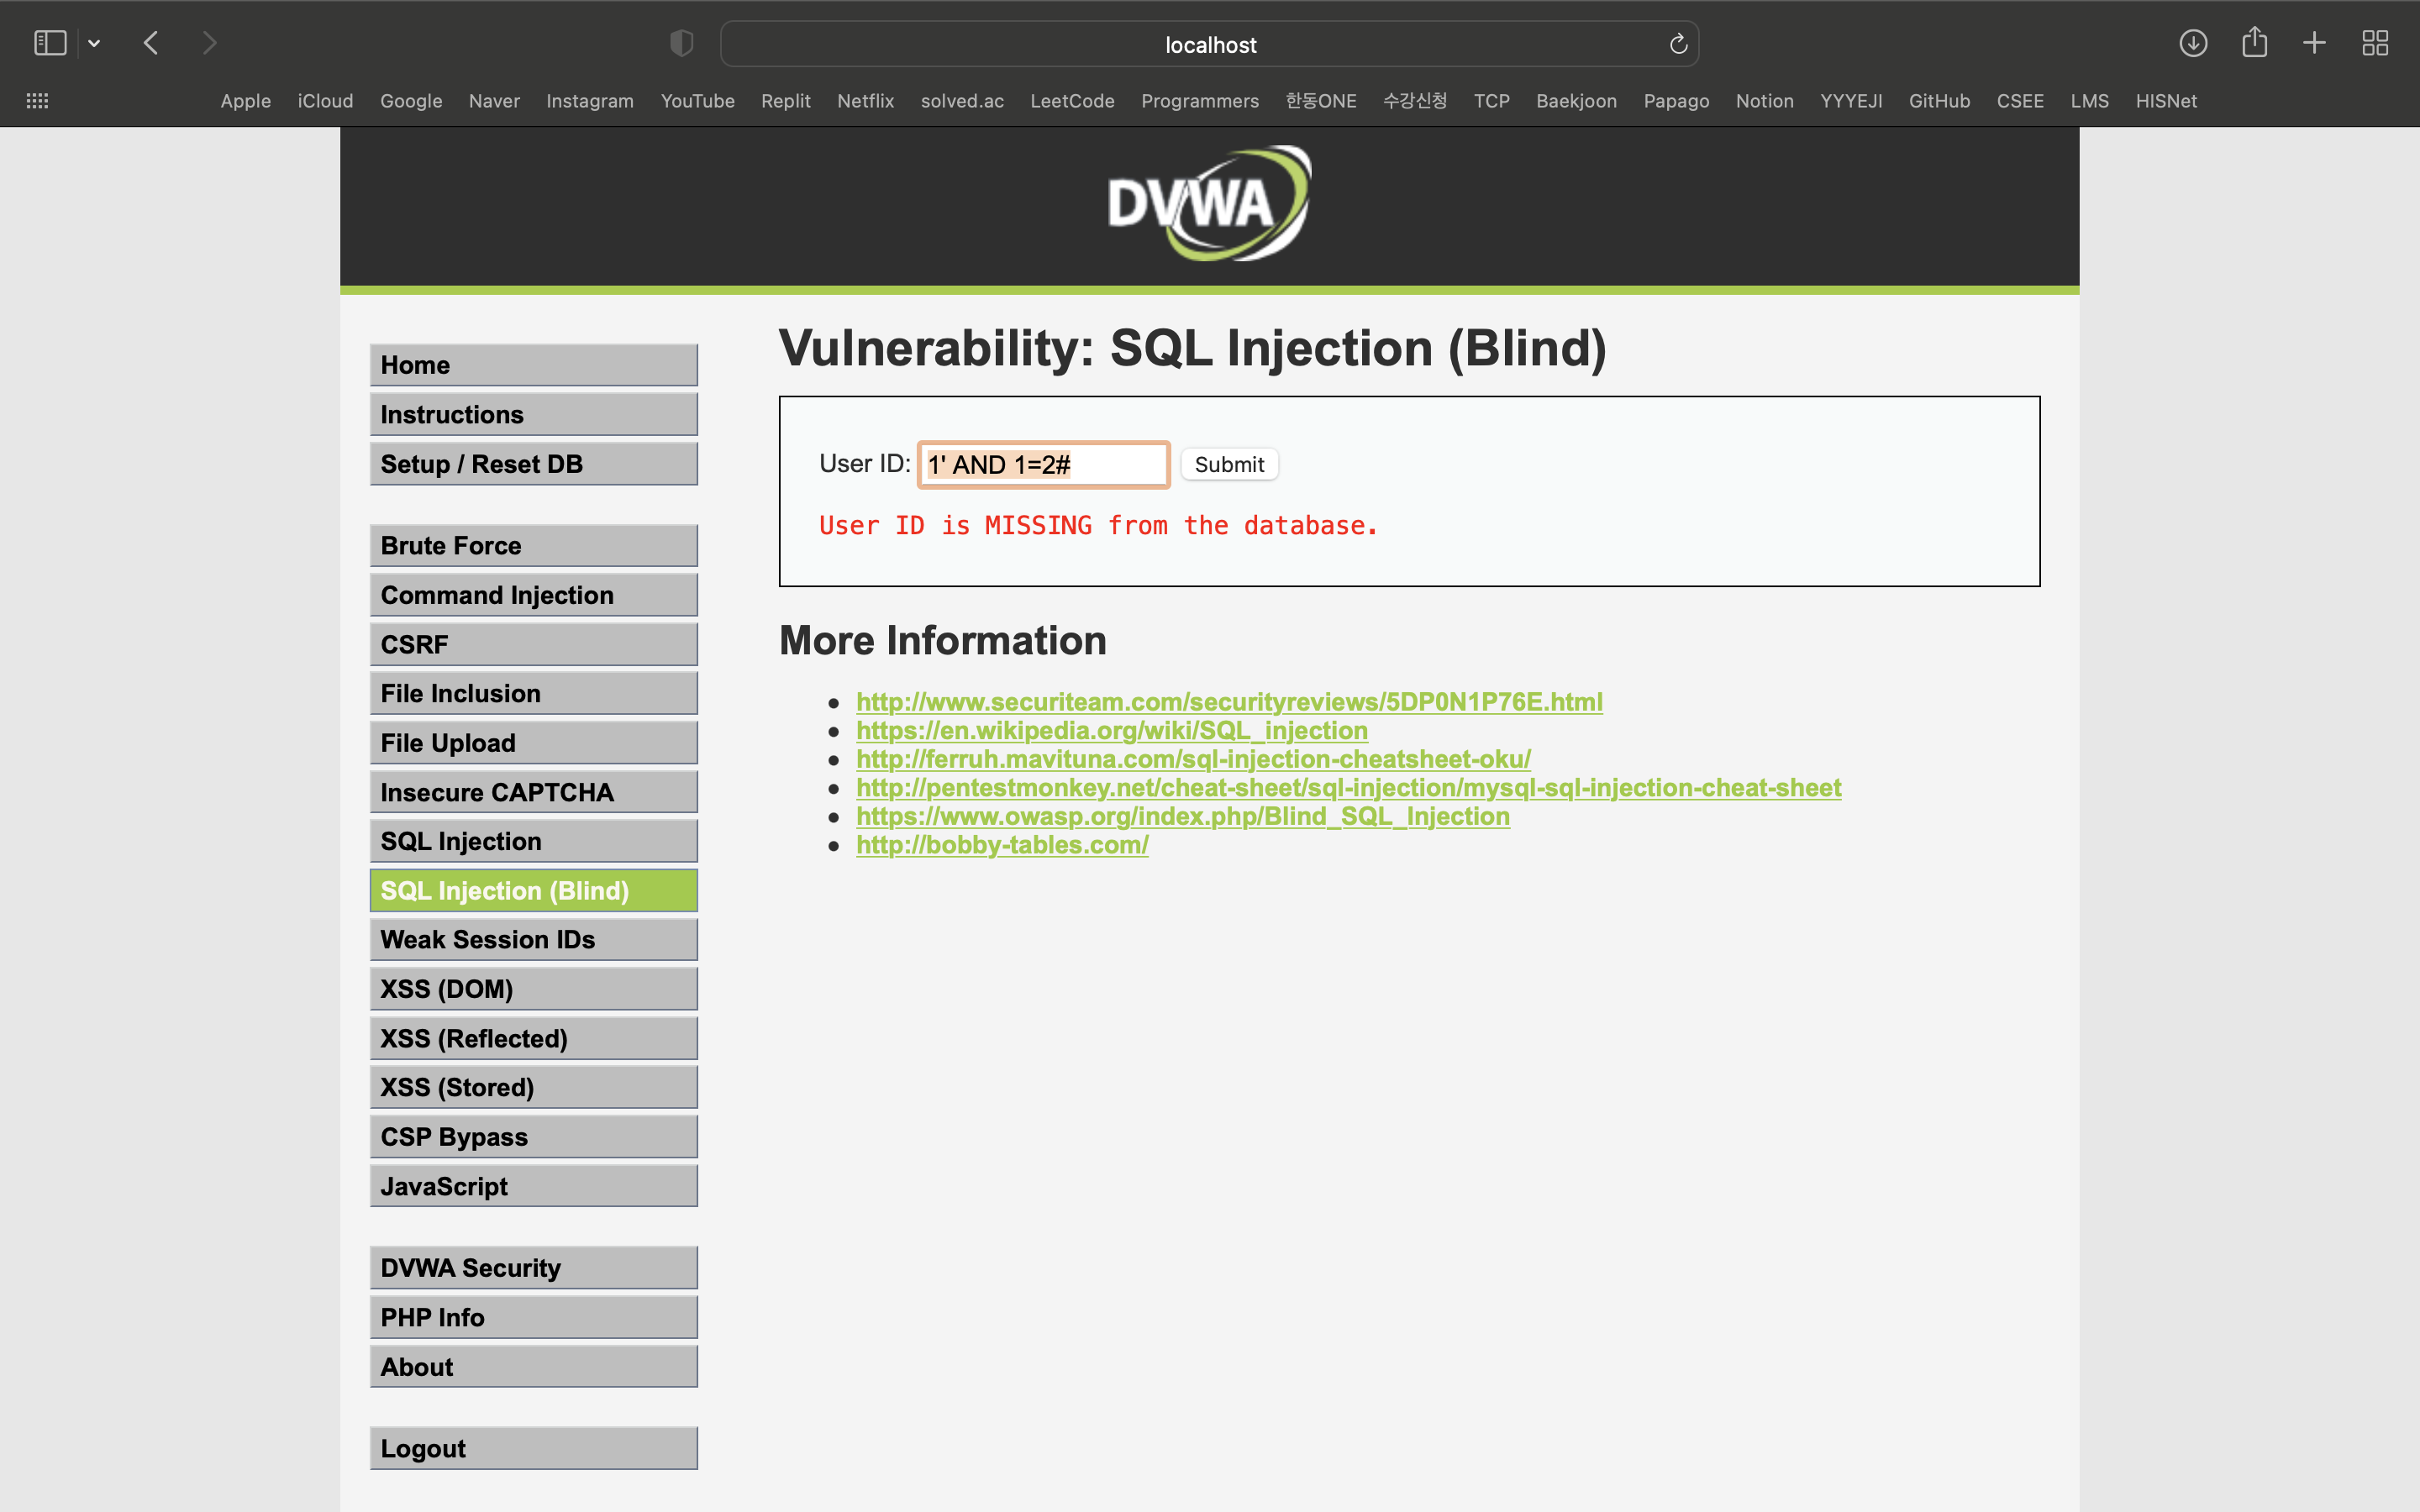Open File Upload menu item
Screen dimensions: 2420x1512
tap(533, 743)
